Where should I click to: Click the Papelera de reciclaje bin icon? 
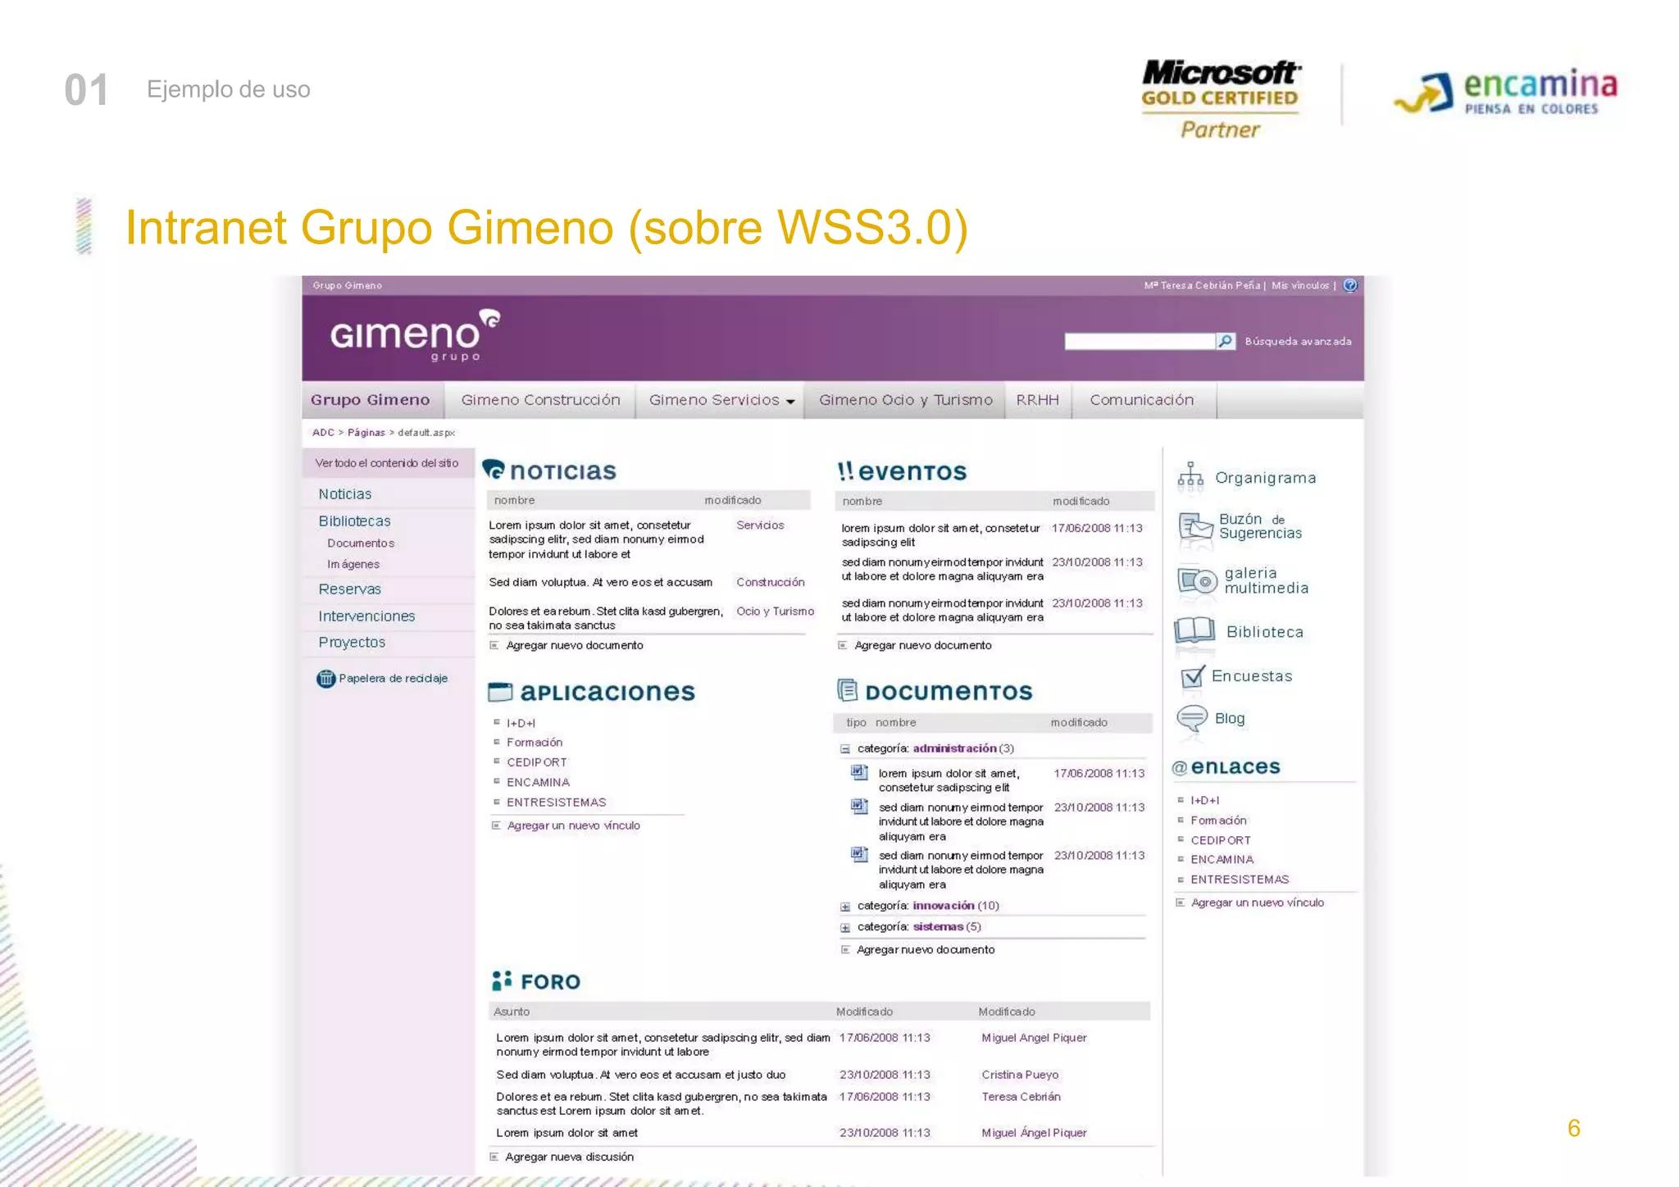pos(326,679)
